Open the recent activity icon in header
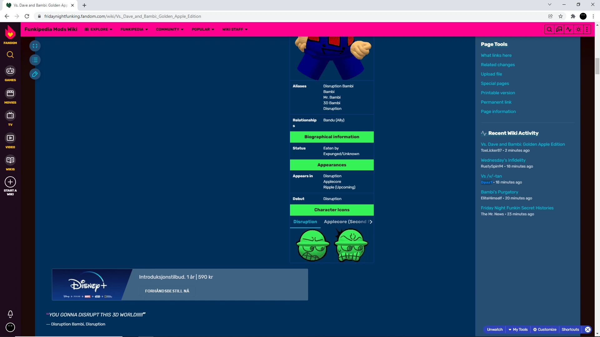The width and height of the screenshot is (600, 337). coord(568,29)
